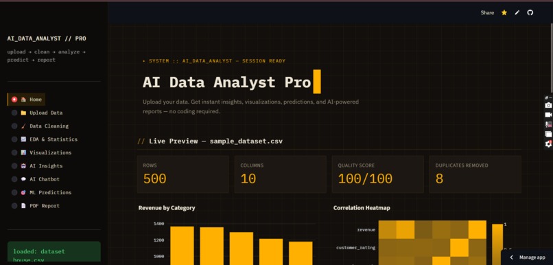This screenshot has height=265, width=553.
Task: Select the PDF Report radio button
Action: pos(14,206)
